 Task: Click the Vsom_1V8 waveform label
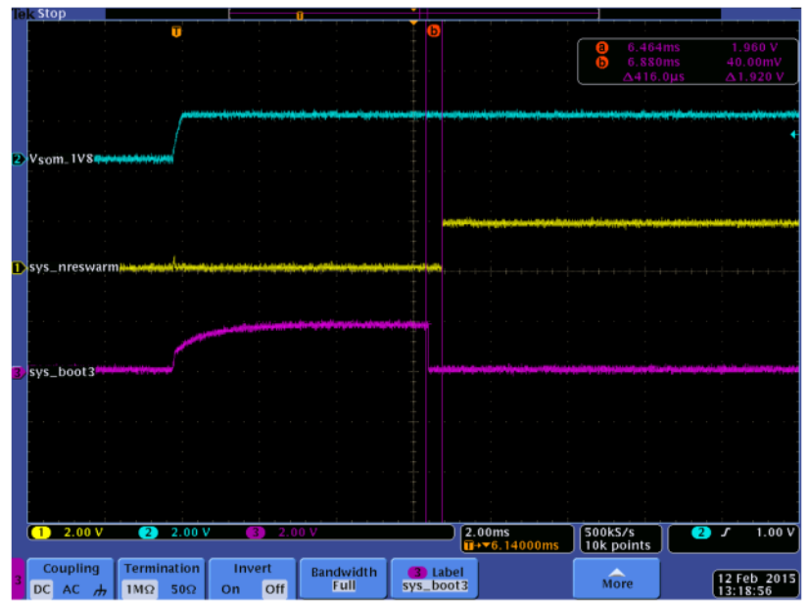pyautogui.click(x=61, y=159)
